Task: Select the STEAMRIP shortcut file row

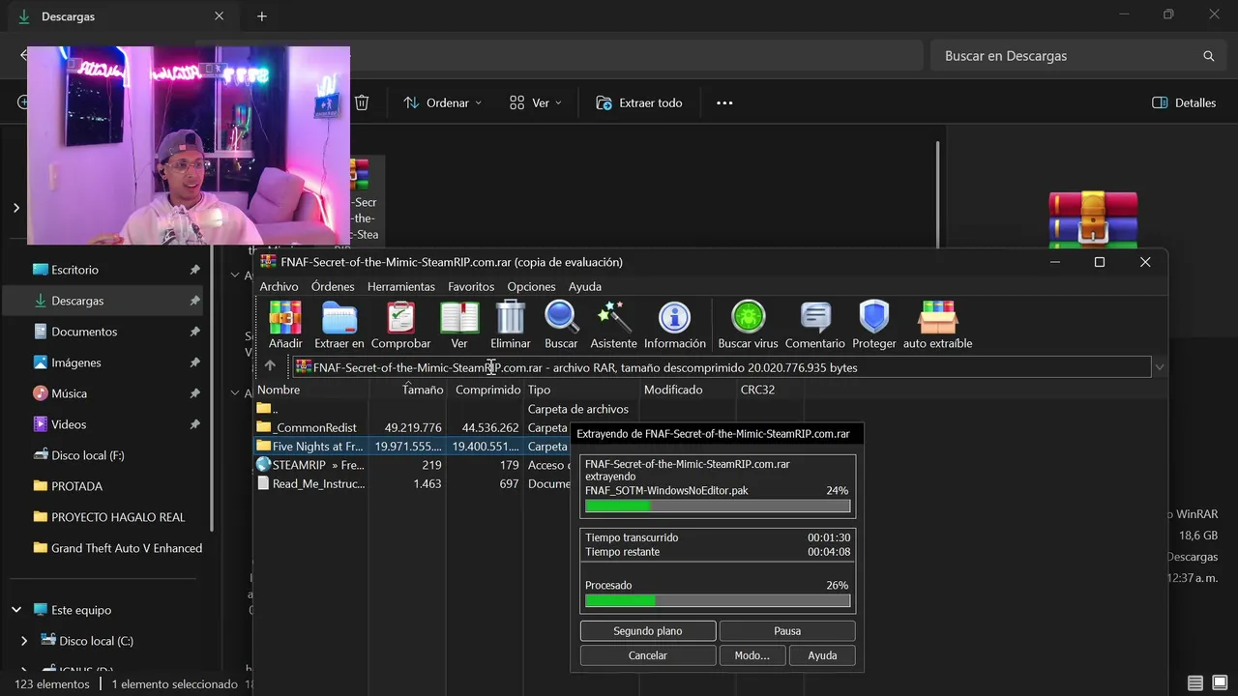Action: 412,465
